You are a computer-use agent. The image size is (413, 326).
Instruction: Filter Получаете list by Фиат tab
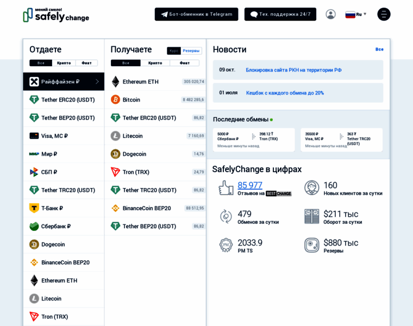pyautogui.click(x=185, y=63)
